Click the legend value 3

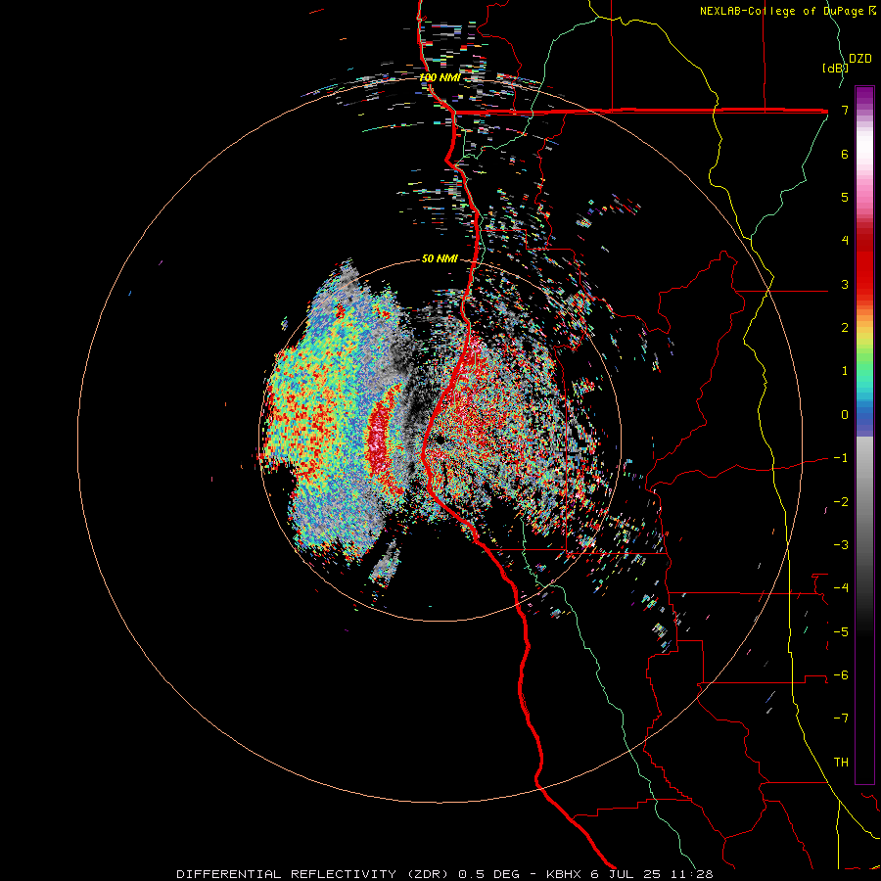click(845, 284)
